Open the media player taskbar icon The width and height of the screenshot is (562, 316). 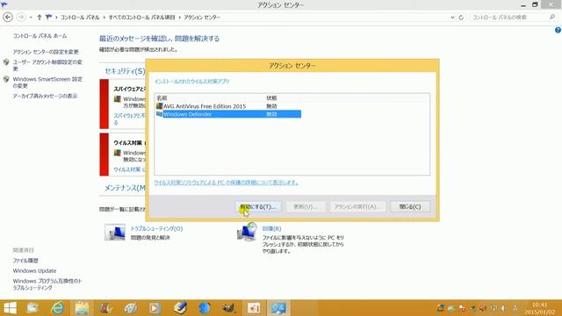coord(155,308)
